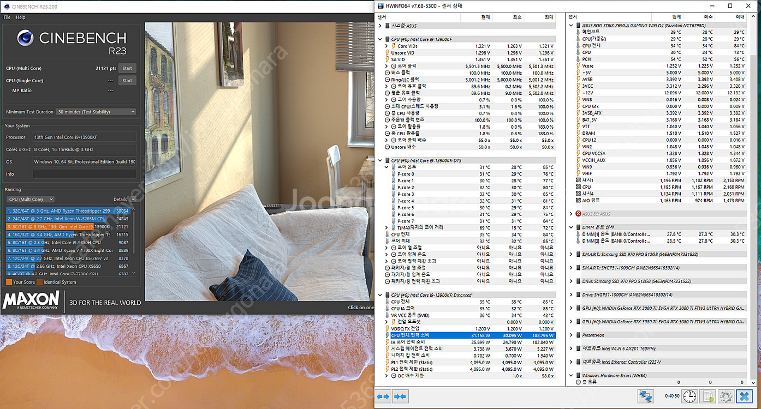Click thermometer icon beside VR VCC 온도 (SVID)
761x409 pixels.
(387, 315)
